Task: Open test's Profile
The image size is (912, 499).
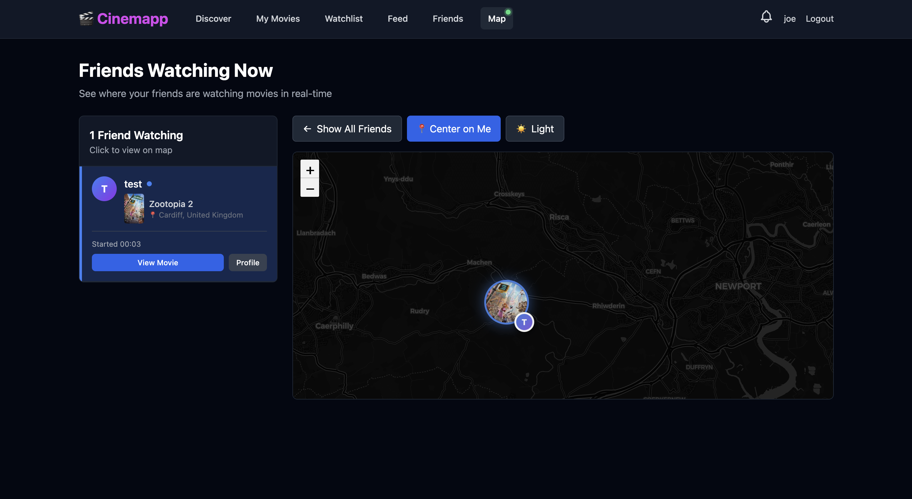Action: tap(247, 263)
